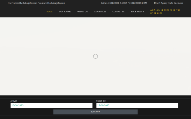Change language to PT

(x=155, y=13)
